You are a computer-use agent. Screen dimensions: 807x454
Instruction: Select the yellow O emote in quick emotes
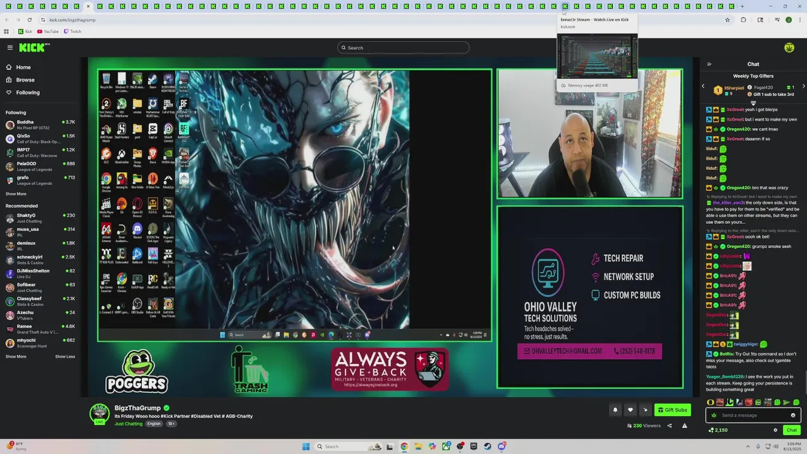tap(711, 402)
